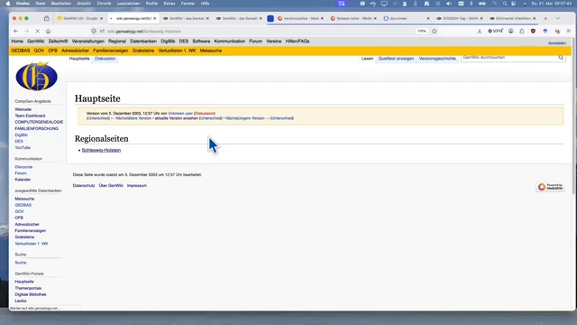
Task: Open the Schleswig-Holstein regional page link
Action: pos(101,151)
